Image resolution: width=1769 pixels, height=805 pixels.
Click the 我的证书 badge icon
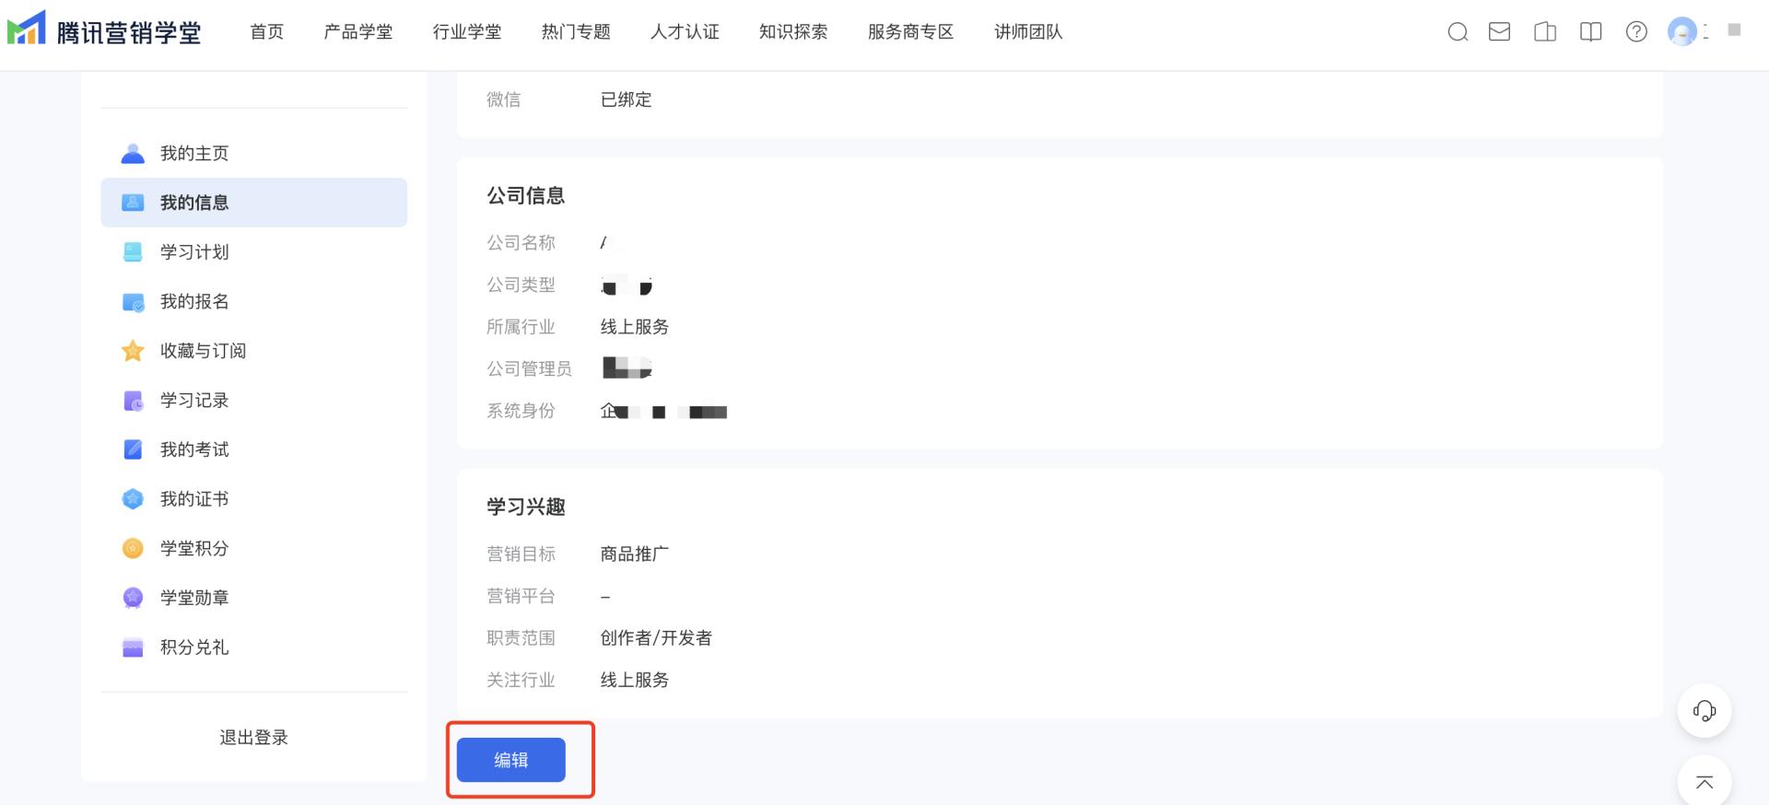point(133,499)
